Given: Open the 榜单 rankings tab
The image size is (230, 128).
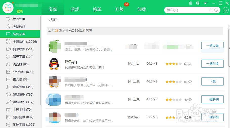Looking at the screenshot, I should tap(97, 9).
